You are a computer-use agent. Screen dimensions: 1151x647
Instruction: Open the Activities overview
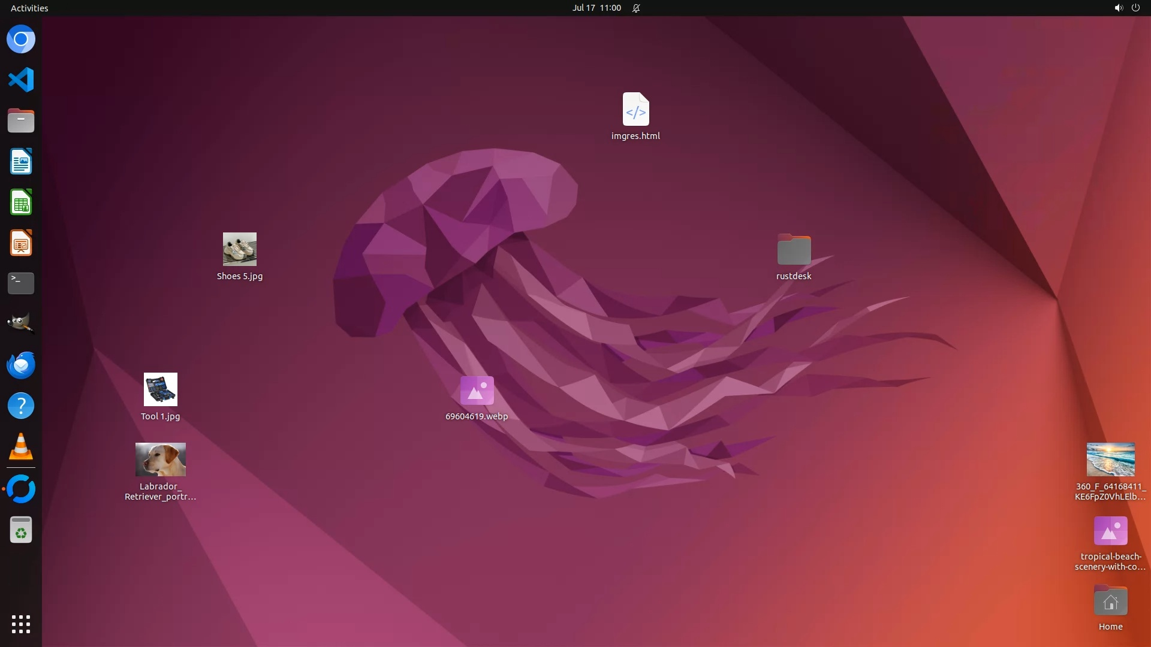coord(29,8)
